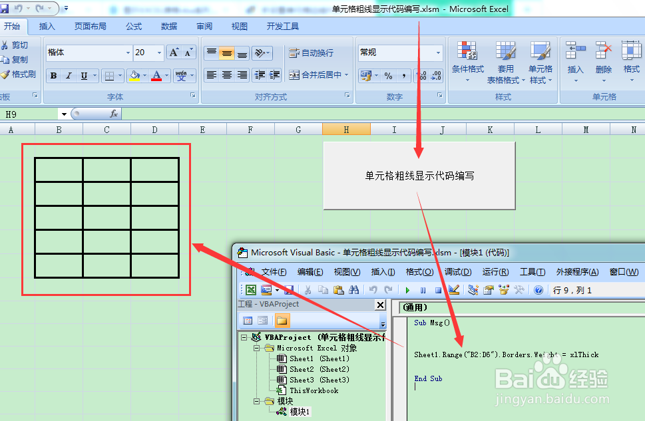Toggle underline formatting
645x421 pixels.
click(x=83, y=75)
